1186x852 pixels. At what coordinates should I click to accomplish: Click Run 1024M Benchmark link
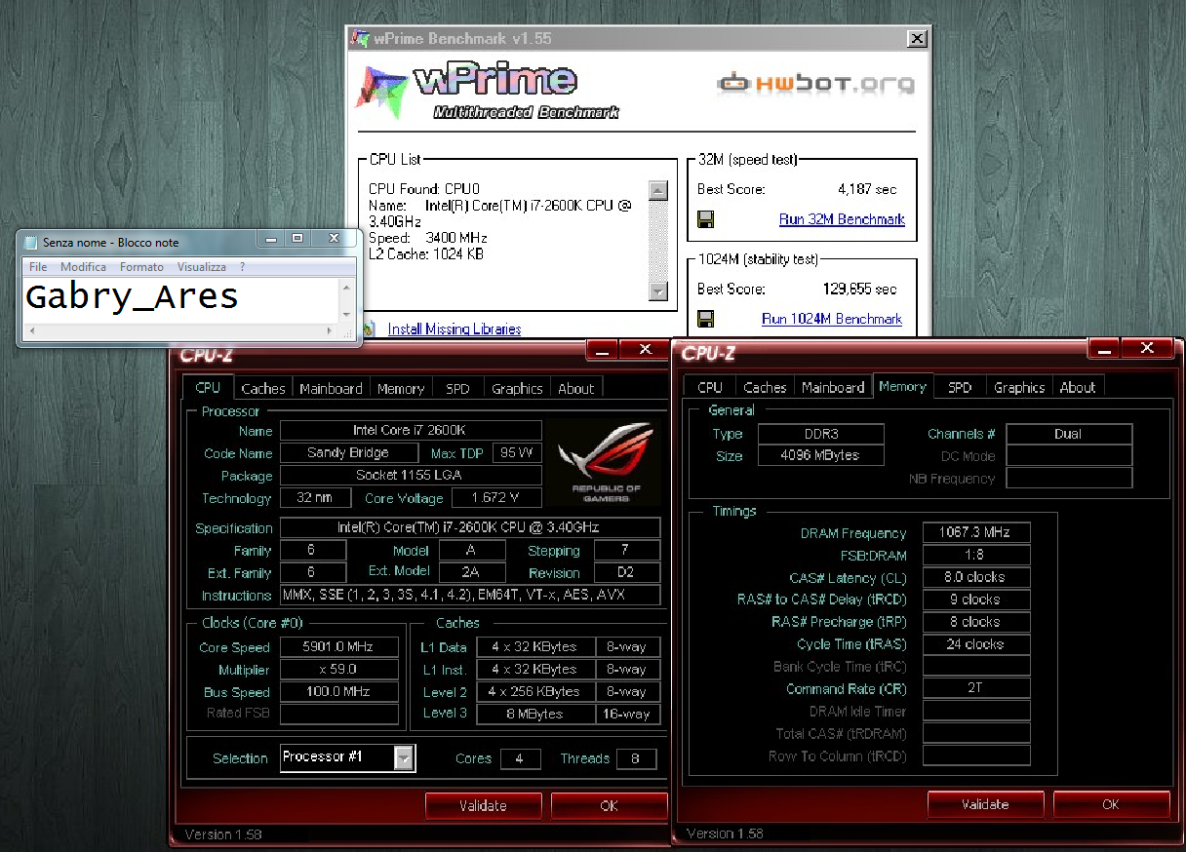(x=832, y=319)
